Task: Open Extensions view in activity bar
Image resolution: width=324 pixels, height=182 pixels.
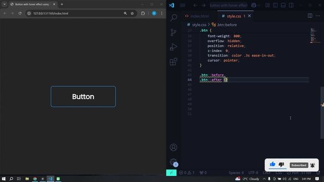Action: [173, 62]
